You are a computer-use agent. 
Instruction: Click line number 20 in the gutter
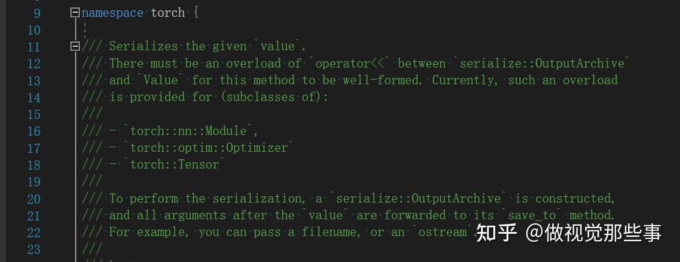(34, 199)
